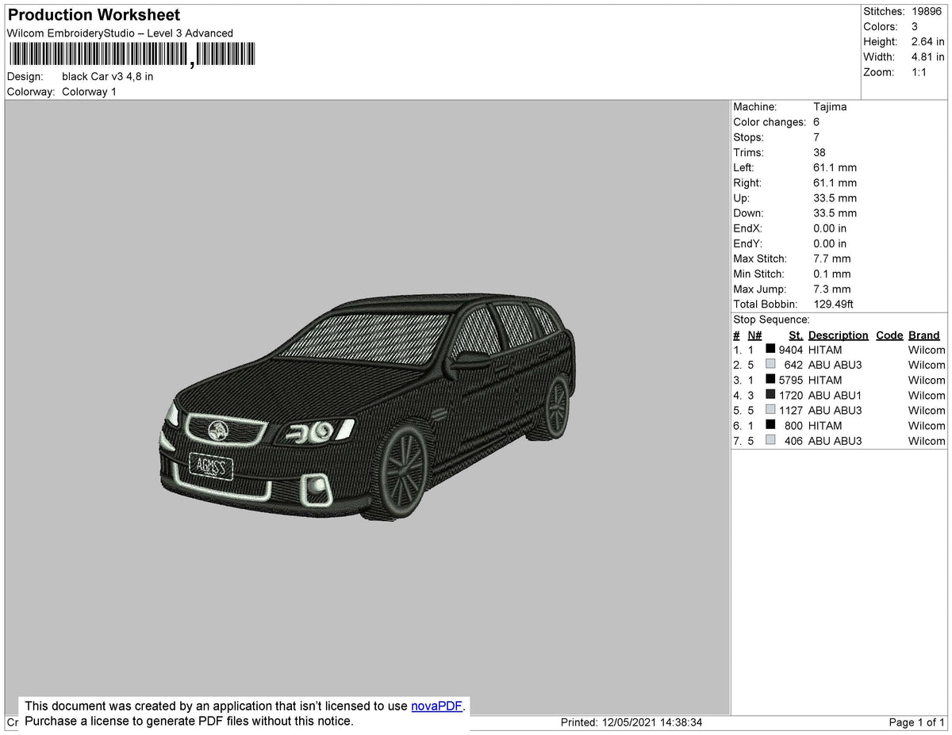Select the HITAM 5795 color chip
952x735 pixels.
770,380
